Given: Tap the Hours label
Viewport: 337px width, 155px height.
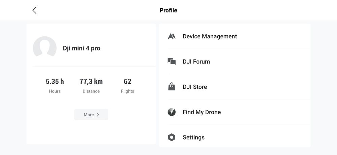Looking at the screenshot, I should pyautogui.click(x=55, y=91).
